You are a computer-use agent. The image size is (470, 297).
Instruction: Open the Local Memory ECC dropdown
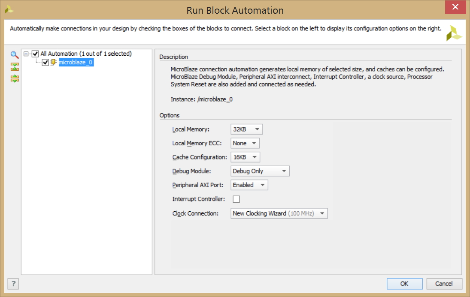point(245,143)
